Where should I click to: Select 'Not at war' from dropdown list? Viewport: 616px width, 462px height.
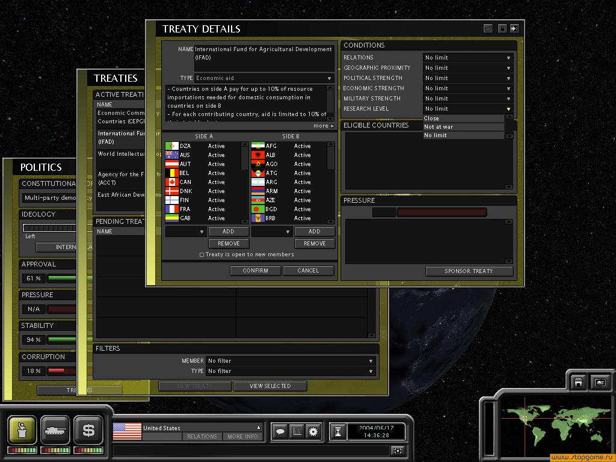point(463,127)
